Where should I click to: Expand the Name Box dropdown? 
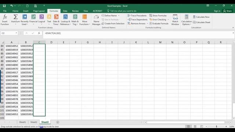point(16,33)
